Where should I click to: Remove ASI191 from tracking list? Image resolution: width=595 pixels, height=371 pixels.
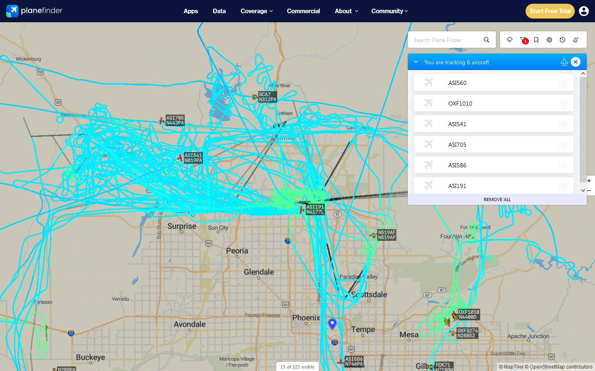tap(563, 186)
